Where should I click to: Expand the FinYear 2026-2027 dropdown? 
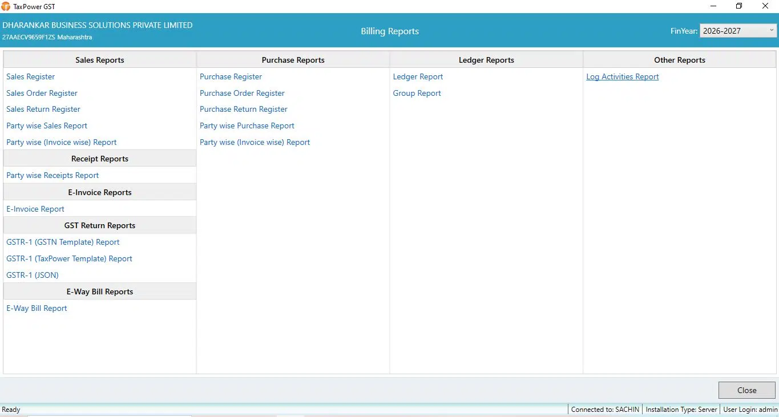[738, 31]
